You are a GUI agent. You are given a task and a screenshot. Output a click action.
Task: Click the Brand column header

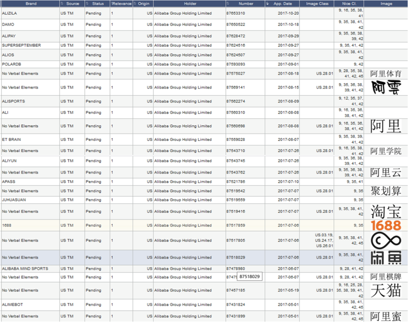coord(31,4)
